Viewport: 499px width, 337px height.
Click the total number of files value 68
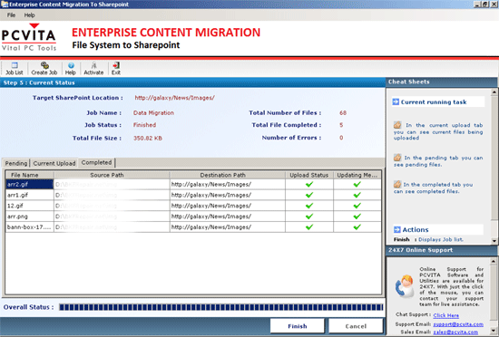[343, 112]
